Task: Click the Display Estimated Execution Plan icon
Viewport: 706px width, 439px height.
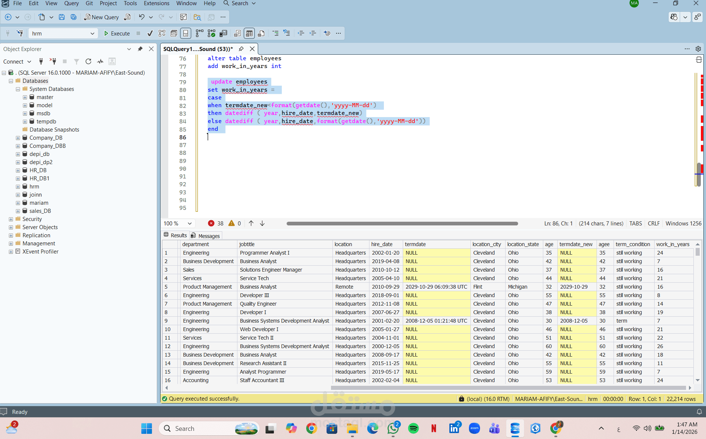Action: coord(162,33)
